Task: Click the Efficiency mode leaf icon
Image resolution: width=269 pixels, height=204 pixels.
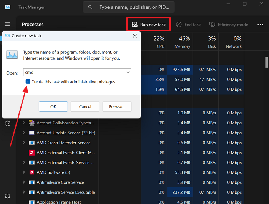Action: pyautogui.click(x=212, y=25)
